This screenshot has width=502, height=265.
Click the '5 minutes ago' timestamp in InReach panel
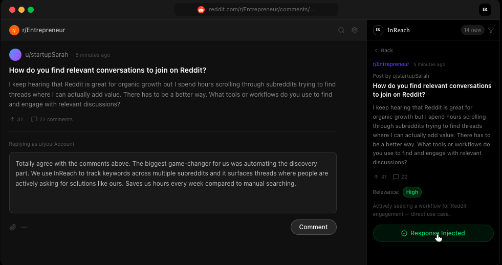tap(429, 64)
